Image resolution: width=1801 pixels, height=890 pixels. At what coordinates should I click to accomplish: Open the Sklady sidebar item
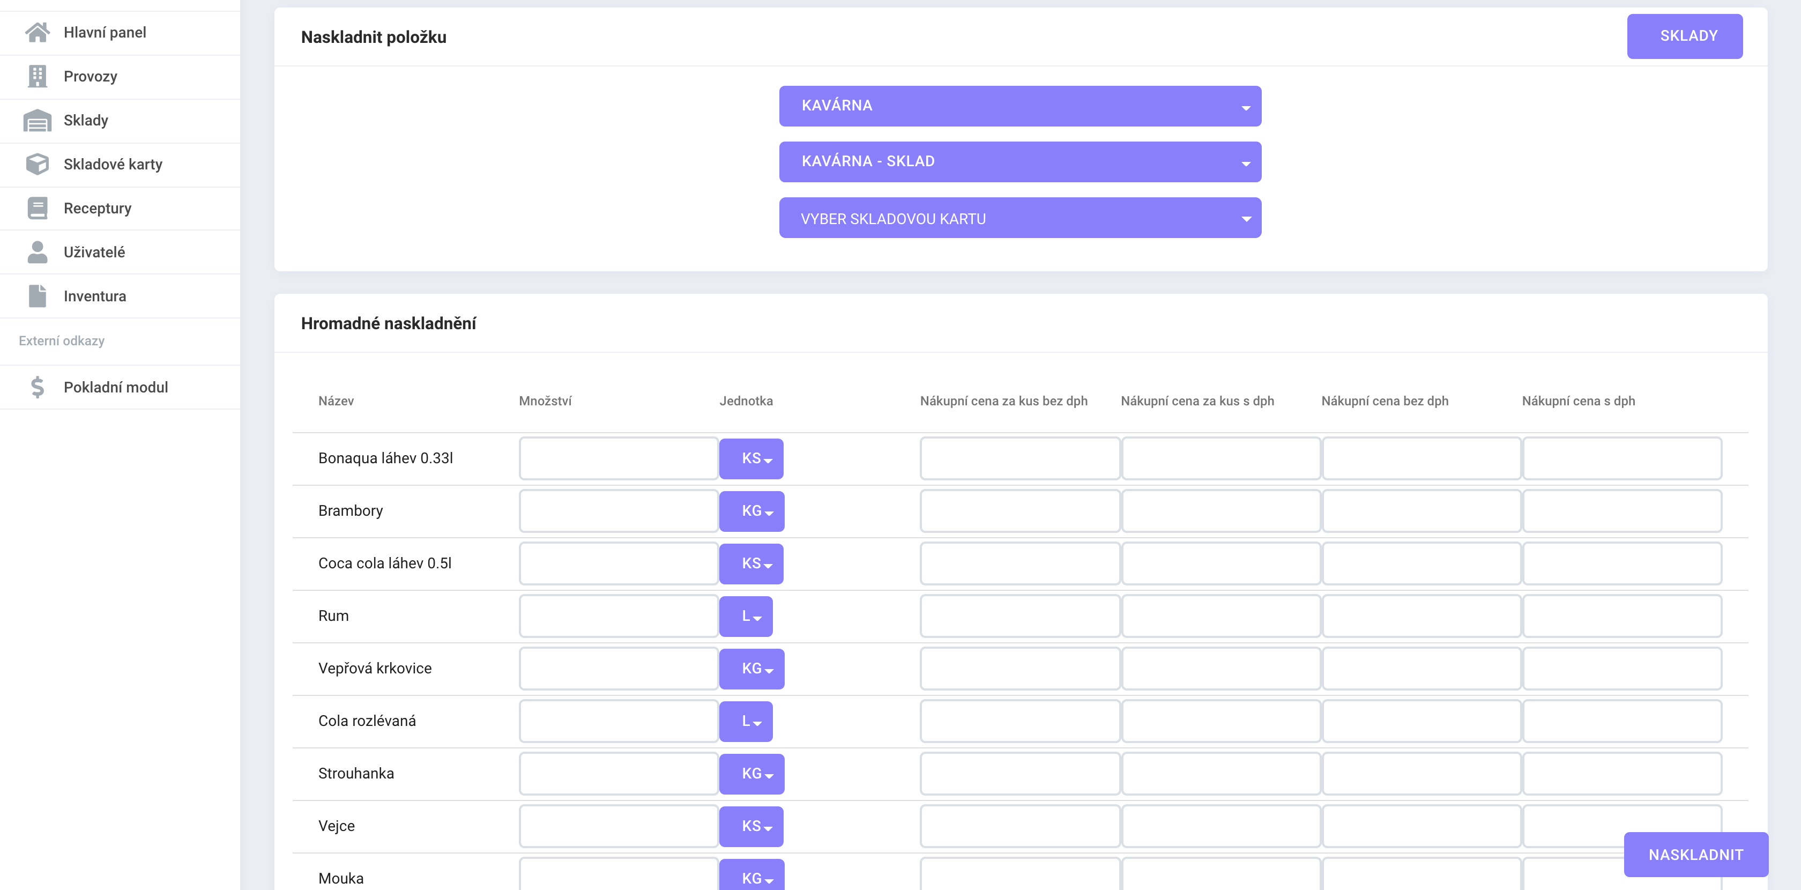point(120,121)
